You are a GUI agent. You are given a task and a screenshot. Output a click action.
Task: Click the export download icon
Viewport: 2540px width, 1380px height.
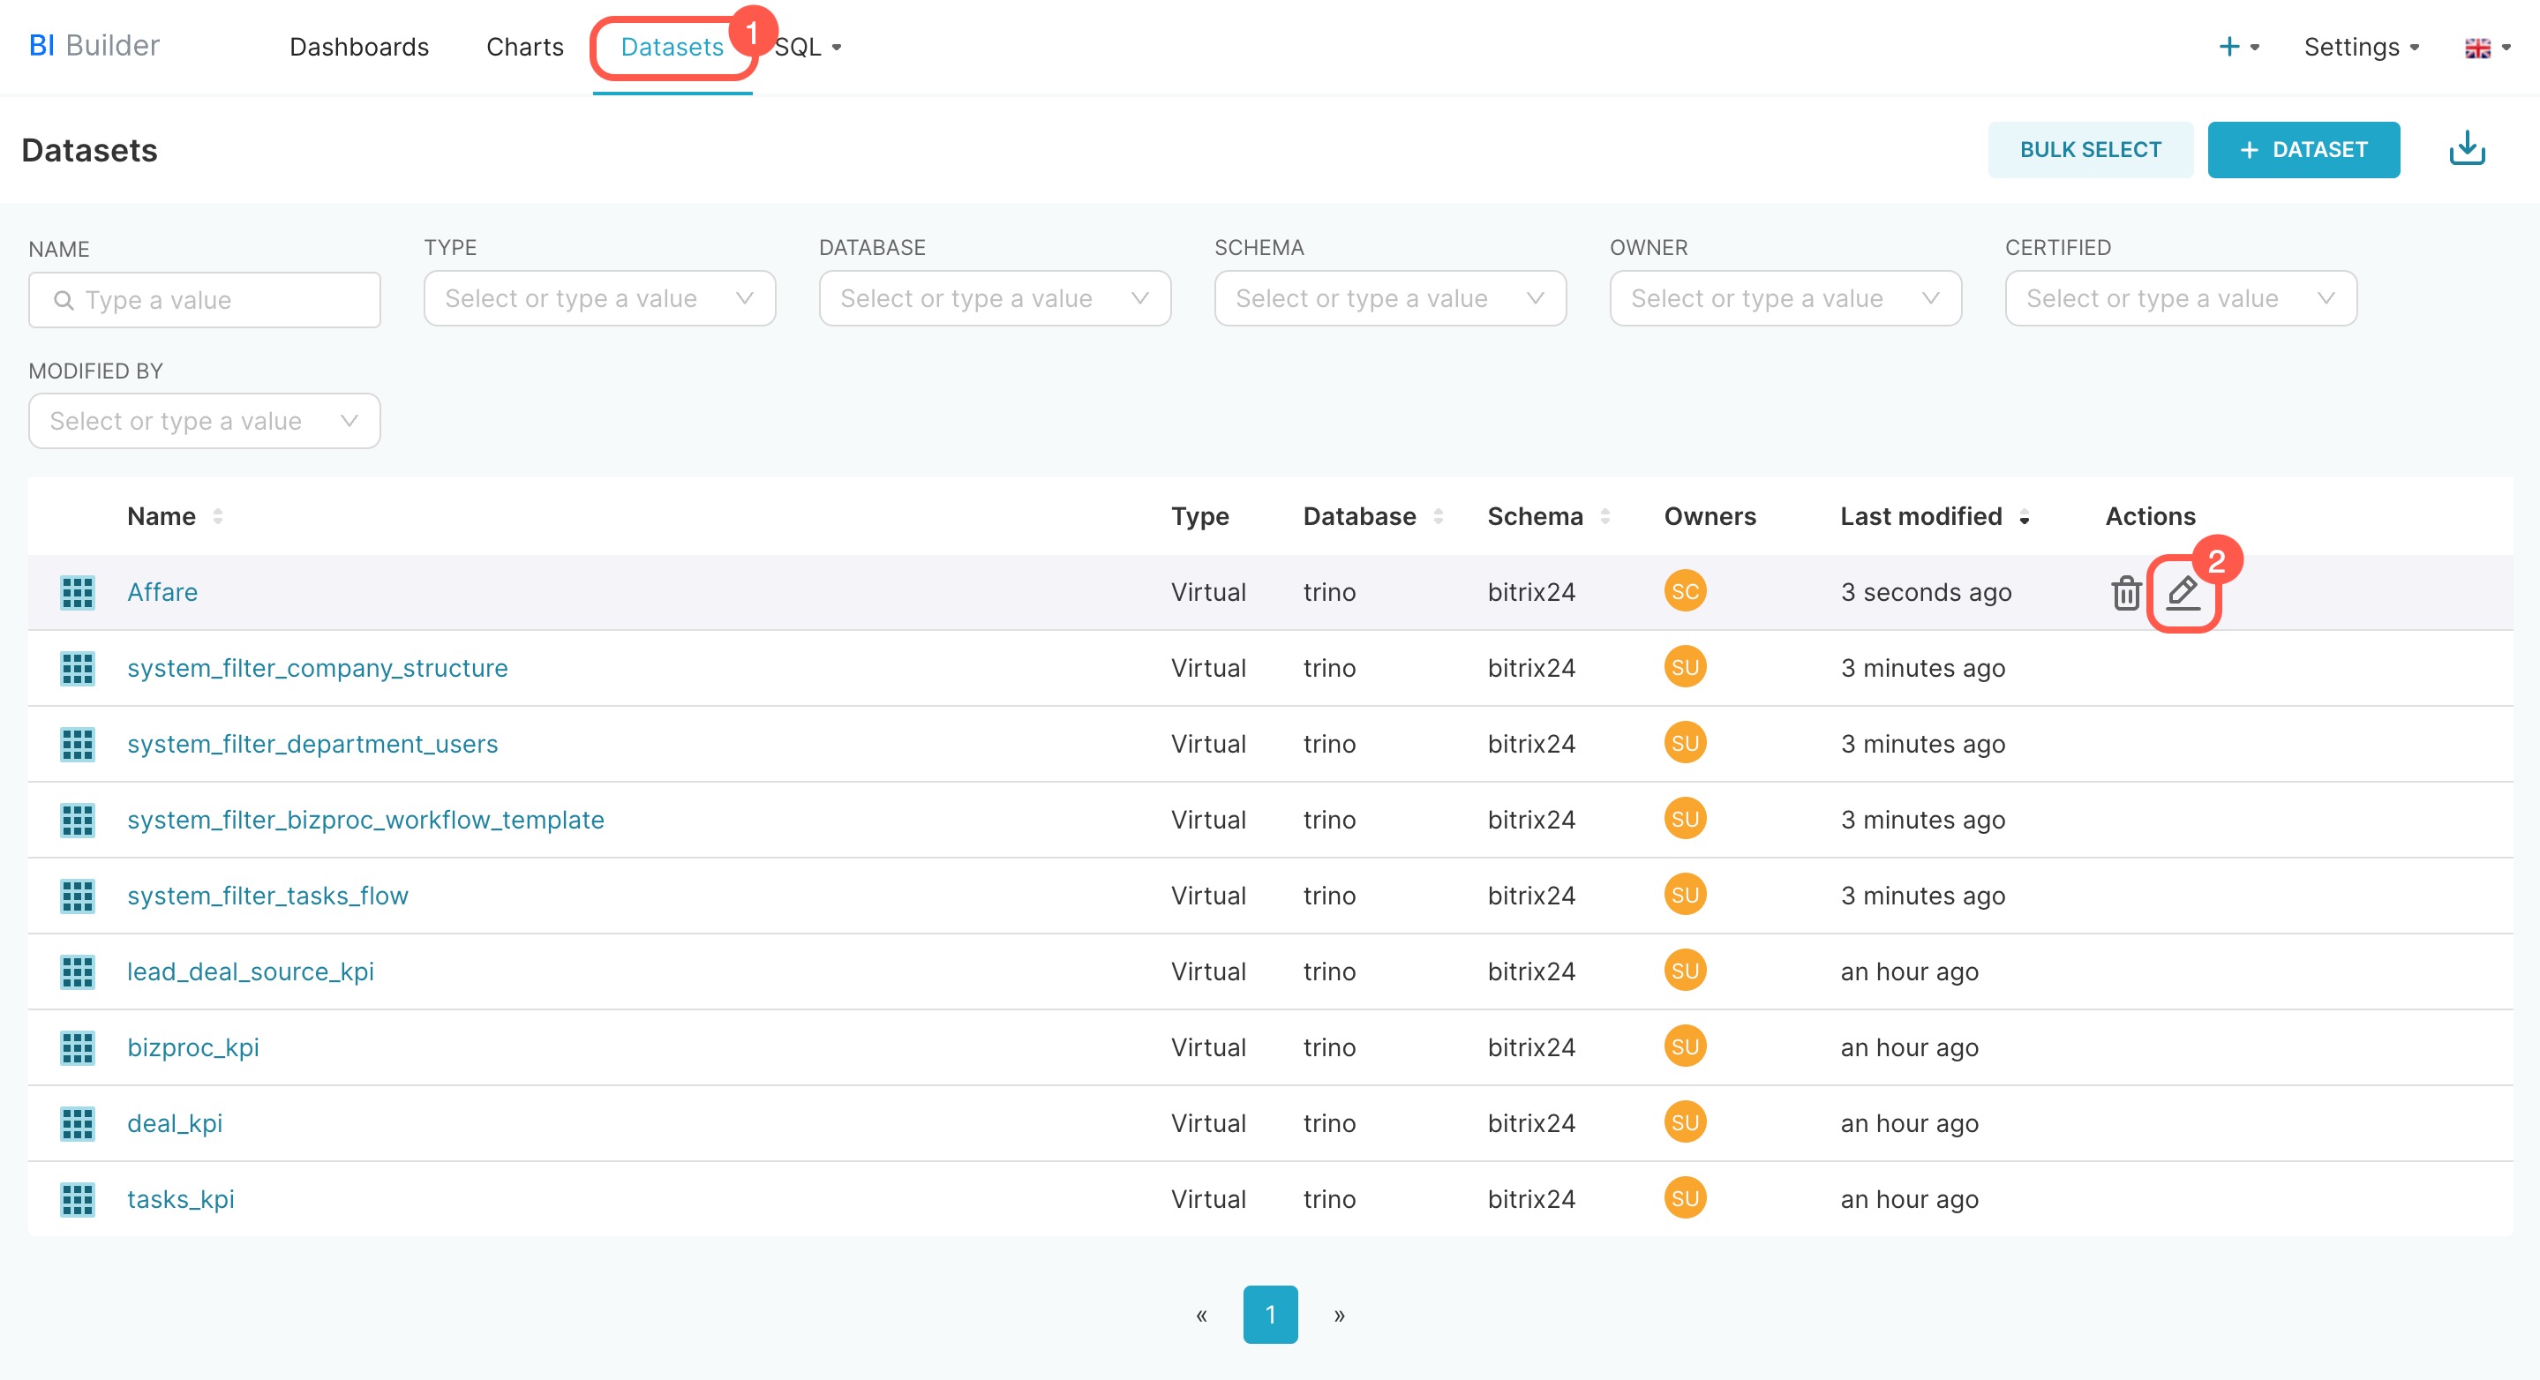click(2466, 149)
